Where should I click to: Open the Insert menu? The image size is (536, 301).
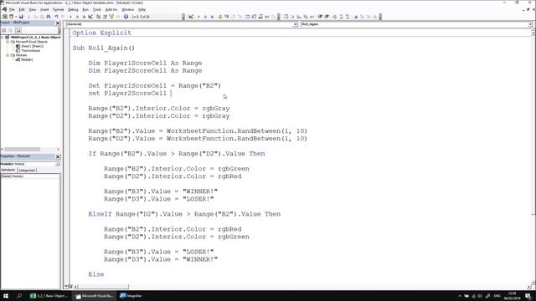[x=44, y=9]
